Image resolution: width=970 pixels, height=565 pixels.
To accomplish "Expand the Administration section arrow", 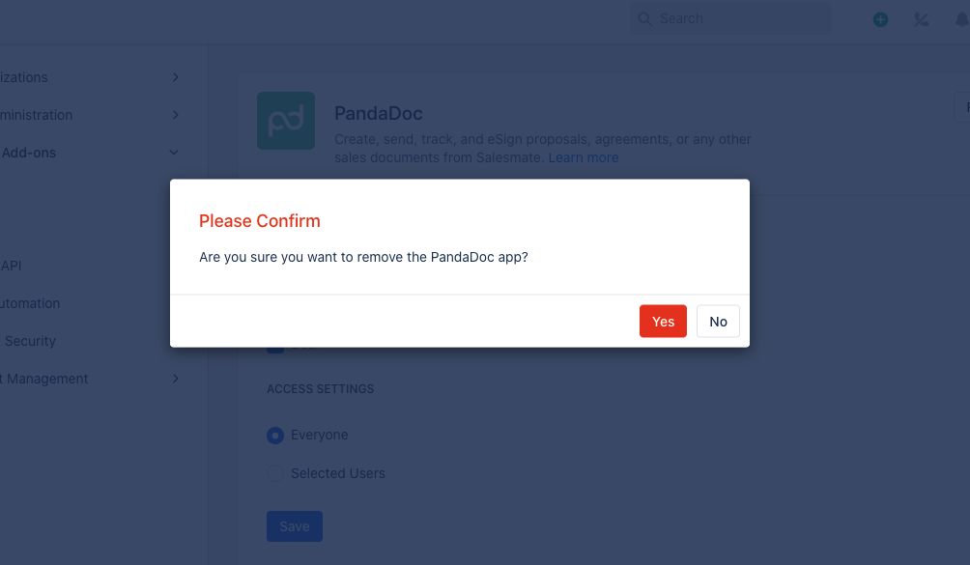I will pyautogui.click(x=176, y=115).
